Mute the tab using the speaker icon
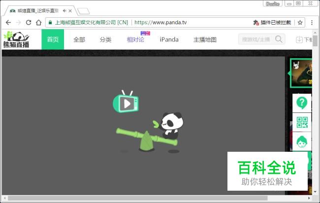Viewport: 320px width, 203px height. point(64,11)
